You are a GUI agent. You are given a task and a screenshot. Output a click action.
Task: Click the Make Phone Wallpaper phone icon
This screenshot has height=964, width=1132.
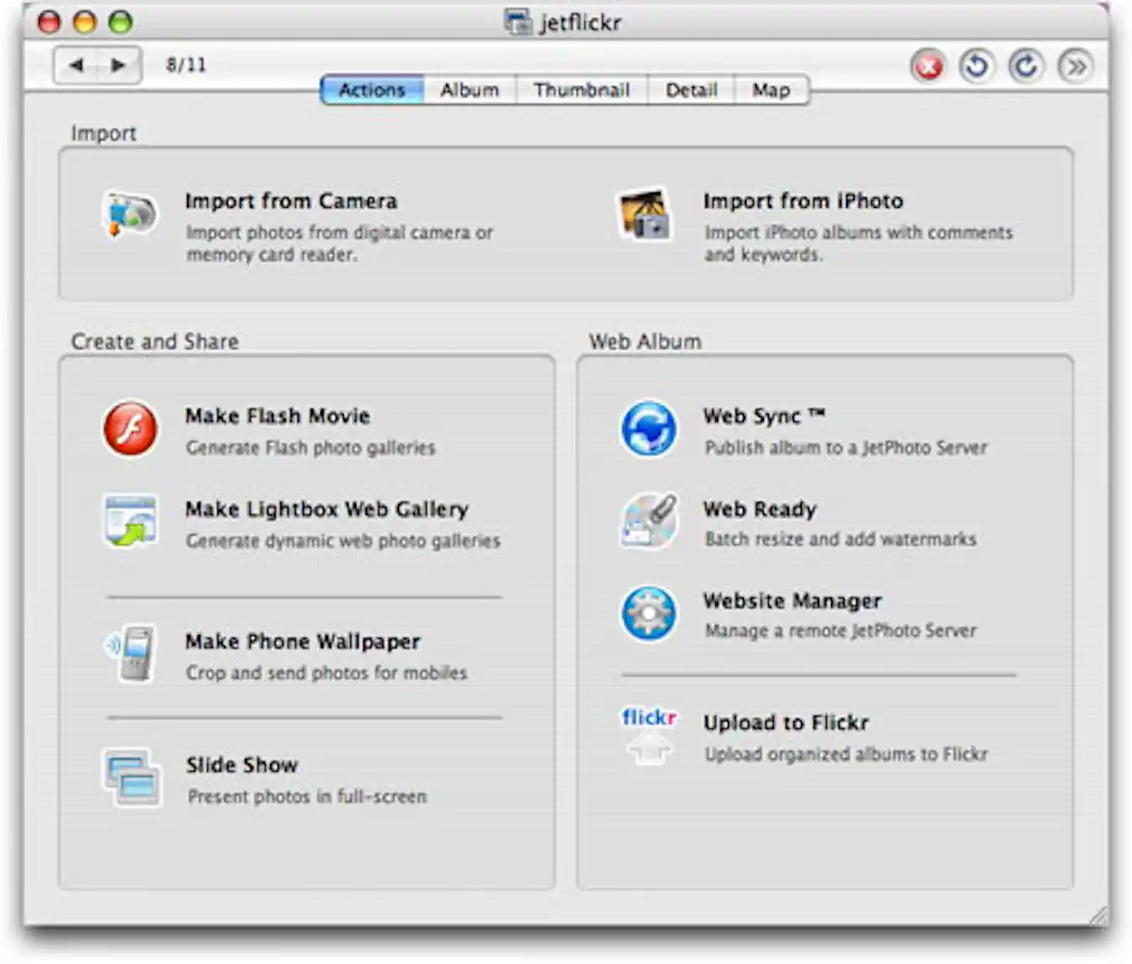(x=131, y=654)
